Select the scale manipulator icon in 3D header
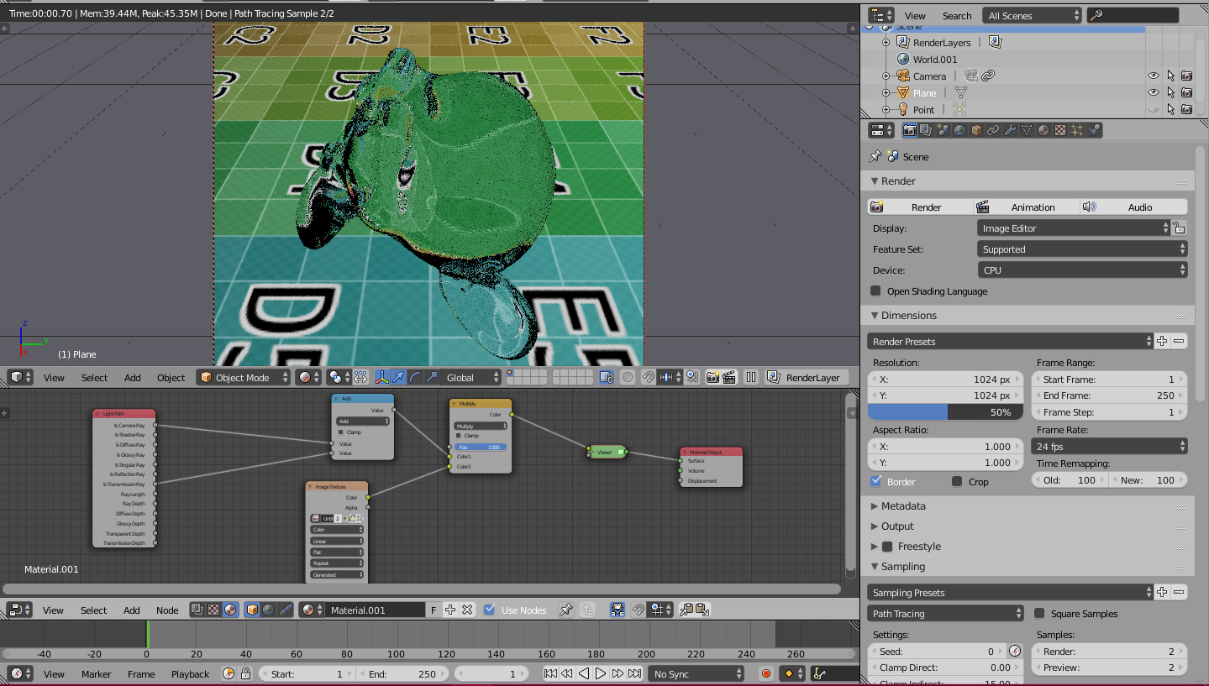1209x686 pixels. (432, 377)
